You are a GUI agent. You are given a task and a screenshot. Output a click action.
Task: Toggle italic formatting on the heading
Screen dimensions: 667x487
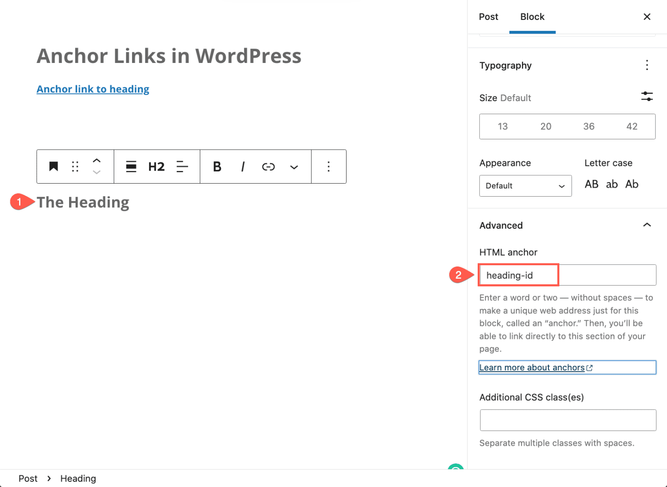point(242,166)
